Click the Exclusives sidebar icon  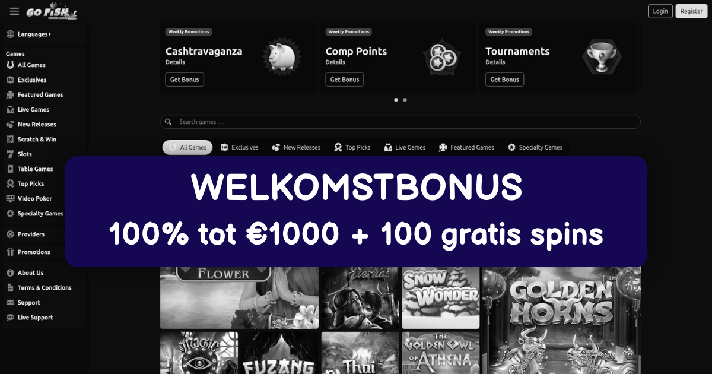pos(10,80)
